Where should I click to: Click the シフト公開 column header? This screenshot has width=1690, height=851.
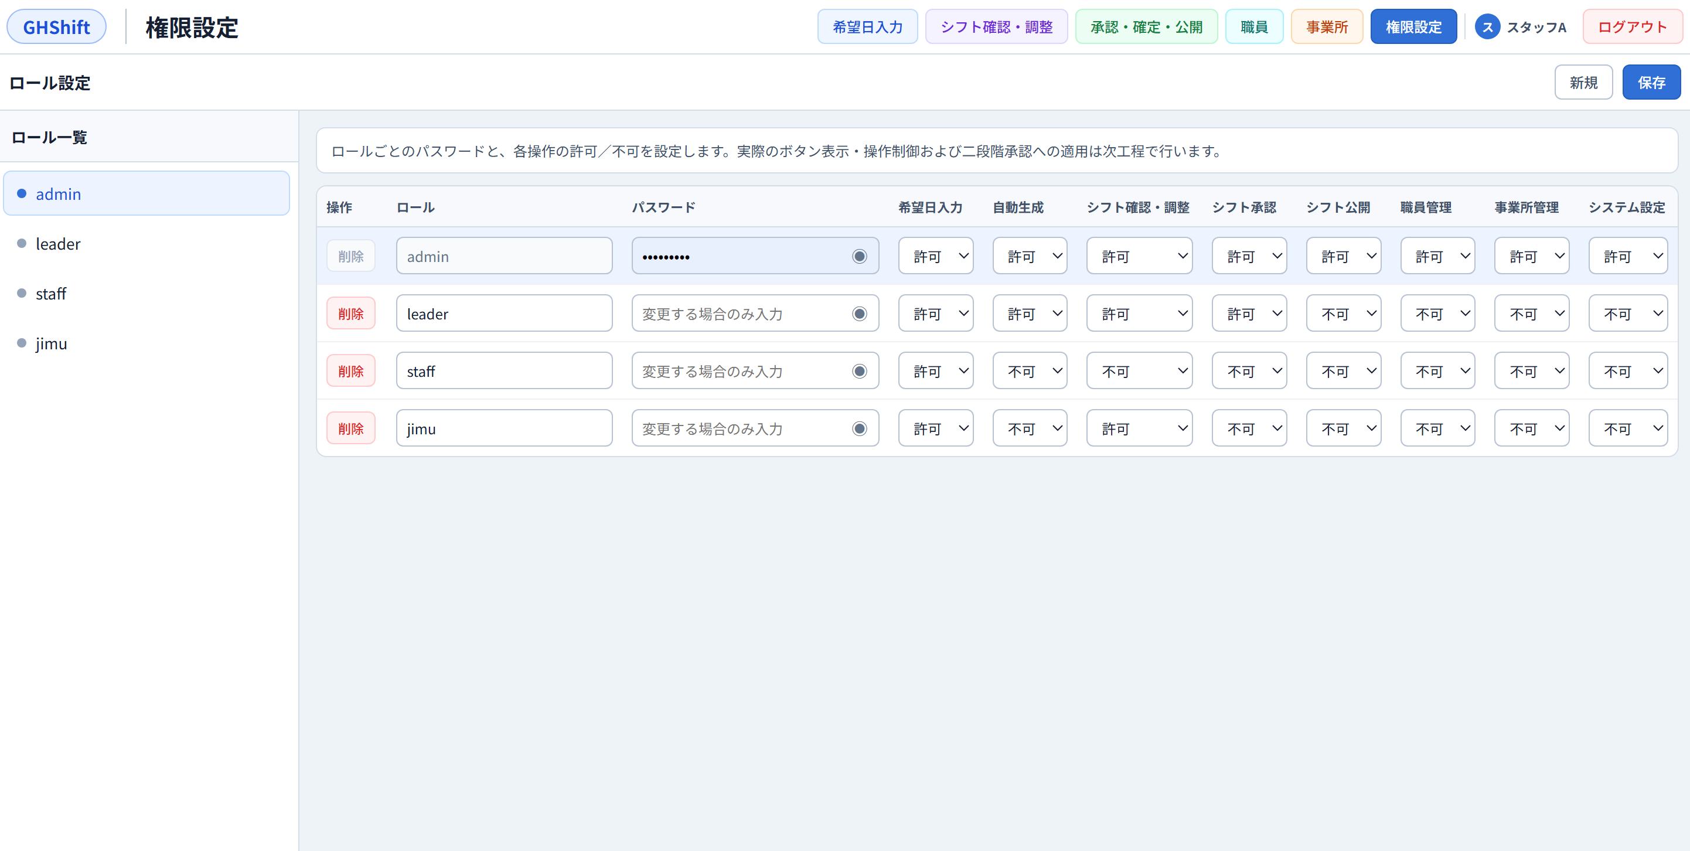pos(1338,207)
